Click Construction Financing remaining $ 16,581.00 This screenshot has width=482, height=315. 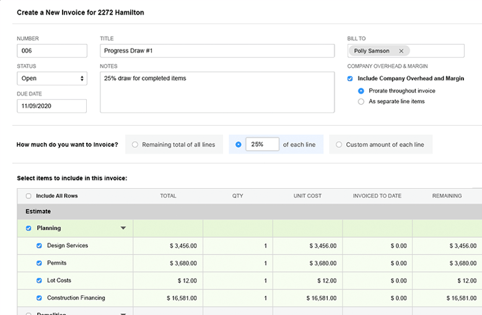click(x=462, y=298)
